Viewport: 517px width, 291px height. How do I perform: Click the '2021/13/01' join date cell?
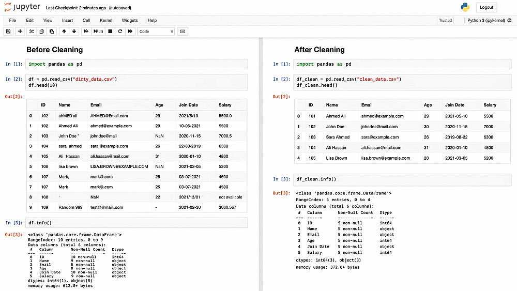coord(190,197)
